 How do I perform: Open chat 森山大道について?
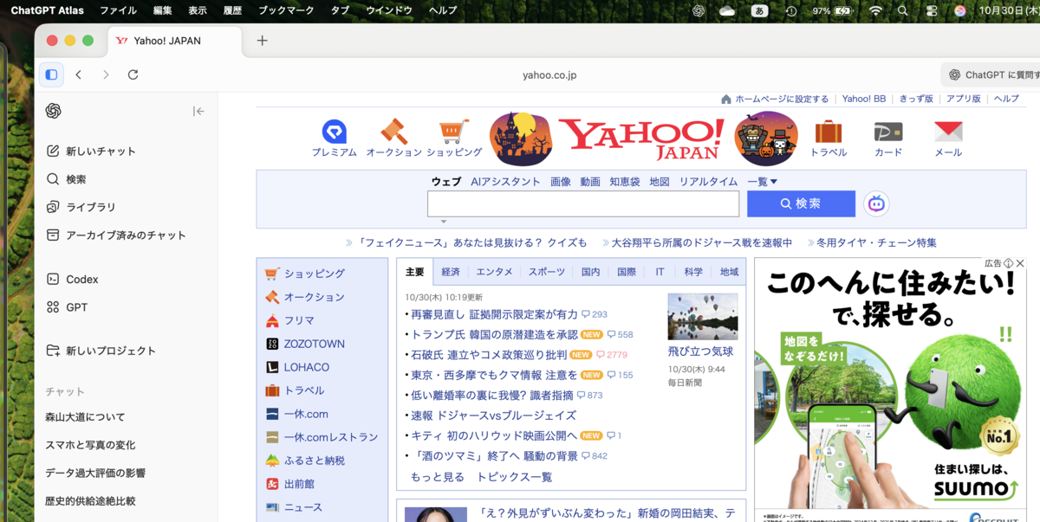pyautogui.click(x=85, y=416)
